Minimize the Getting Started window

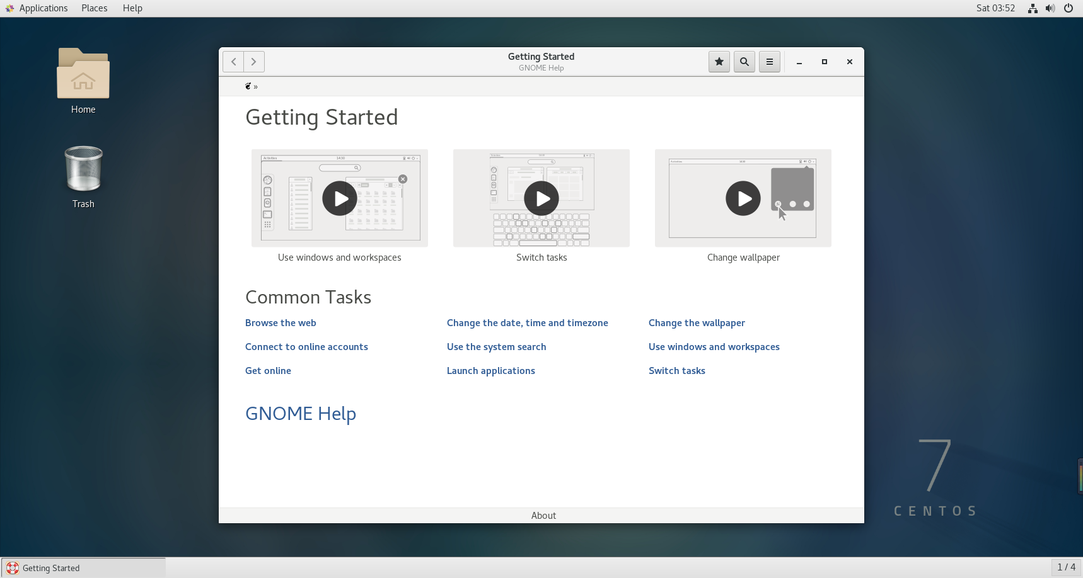(x=799, y=62)
